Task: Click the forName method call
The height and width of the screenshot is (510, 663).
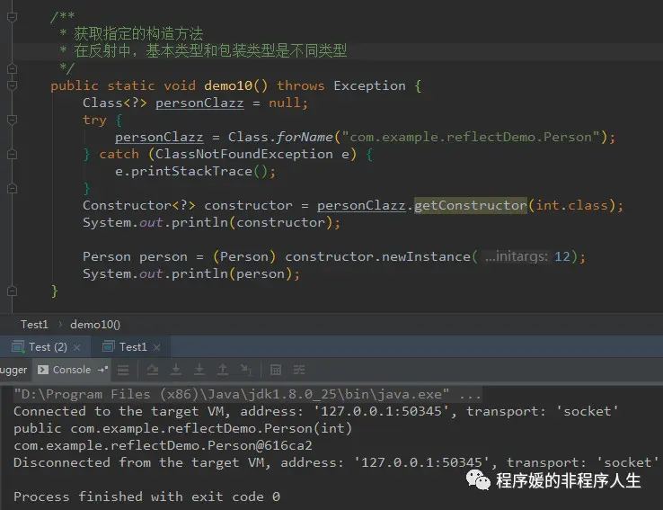Action: tap(304, 137)
